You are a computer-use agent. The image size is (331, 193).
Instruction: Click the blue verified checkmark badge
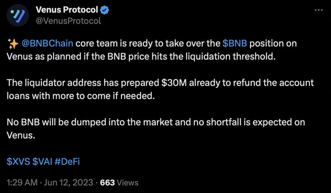click(x=104, y=10)
